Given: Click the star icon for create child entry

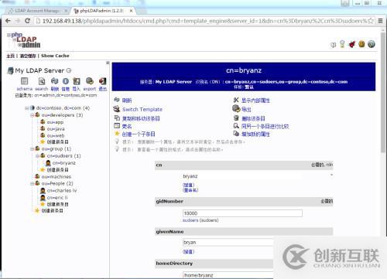Looking at the screenshot, I should [x=117, y=134].
